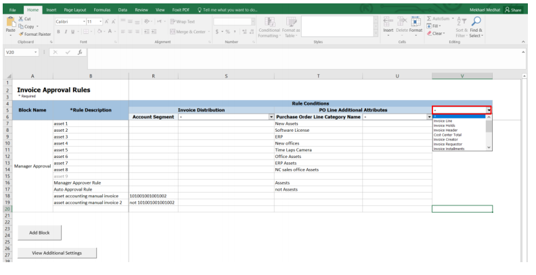Screen dimensions: 536x275
Task: Open the Font size 11 dropdown
Action: point(101,22)
